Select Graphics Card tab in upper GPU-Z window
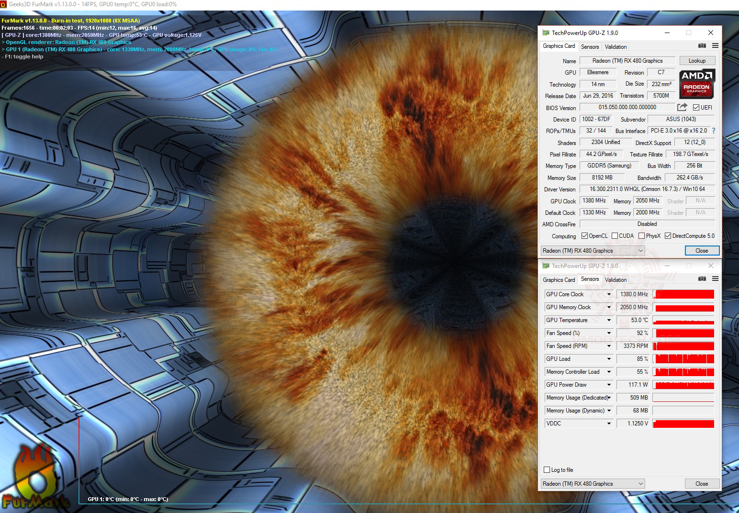 559,46
